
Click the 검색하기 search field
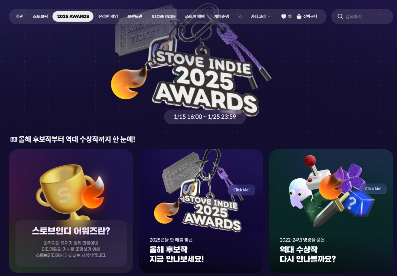(x=362, y=16)
